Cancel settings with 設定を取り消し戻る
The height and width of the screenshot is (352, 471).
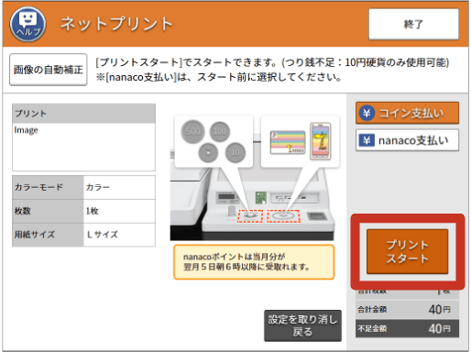point(302,325)
